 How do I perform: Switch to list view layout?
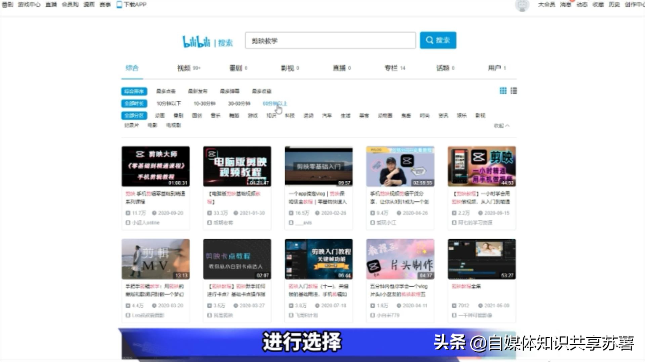pyautogui.click(x=514, y=91)
